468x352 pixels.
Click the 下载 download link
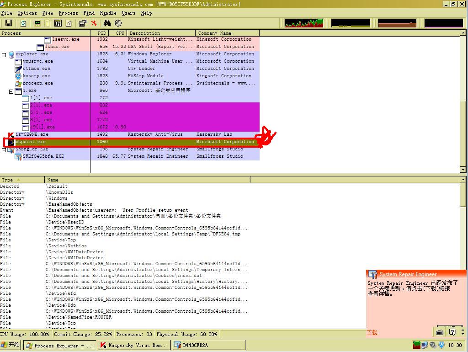(372, 332)
